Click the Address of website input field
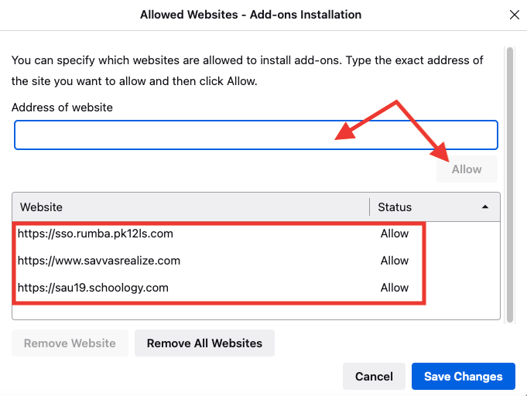527x396 pixels. click(256, 135)
